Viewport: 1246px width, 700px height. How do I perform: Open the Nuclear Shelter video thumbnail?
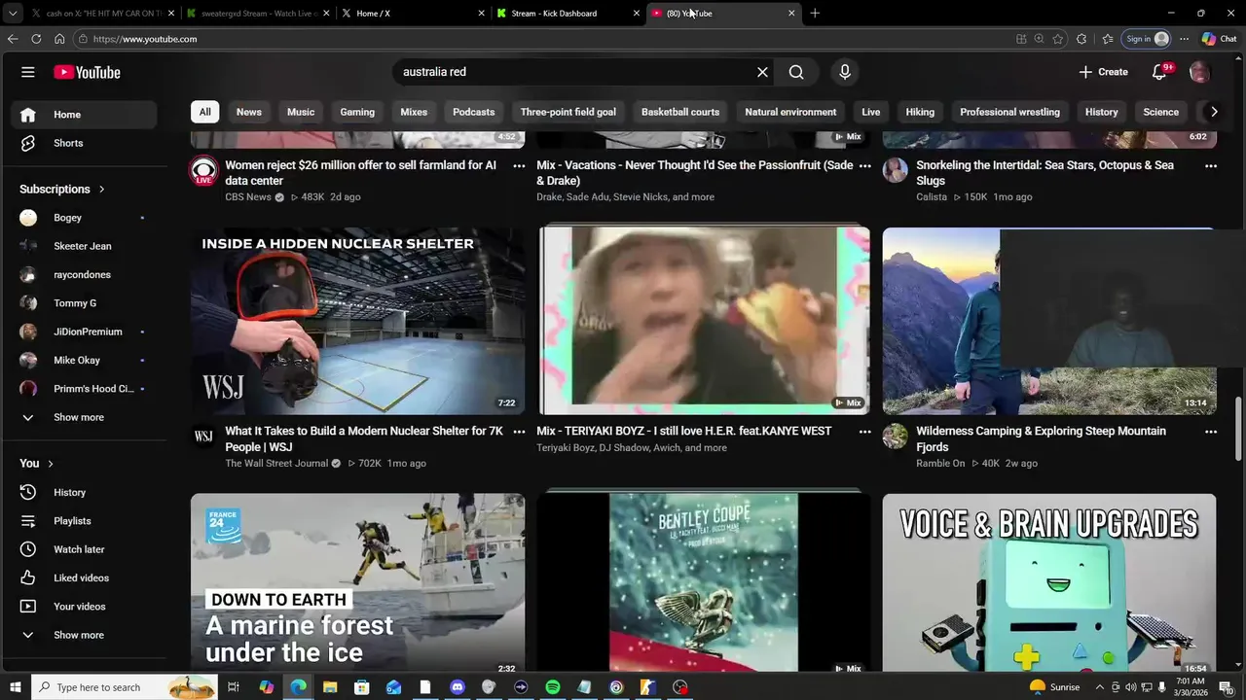tap(357, 321)
